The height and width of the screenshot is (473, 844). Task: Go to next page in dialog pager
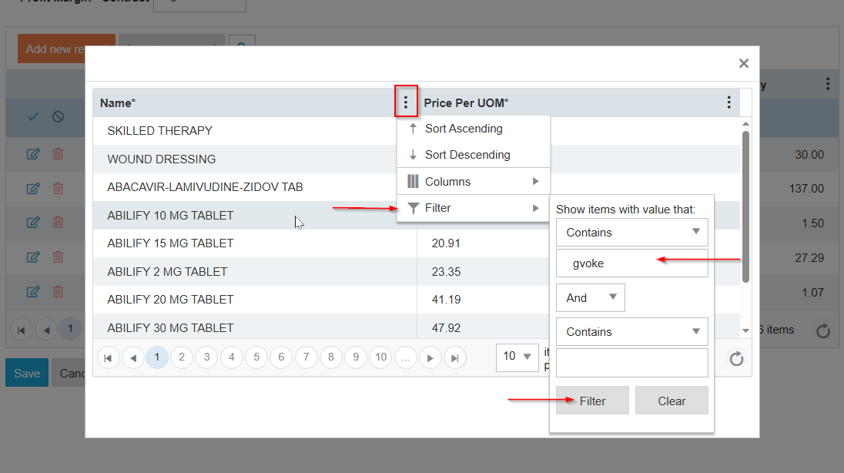pyautogui.click(x=430, y=357)
